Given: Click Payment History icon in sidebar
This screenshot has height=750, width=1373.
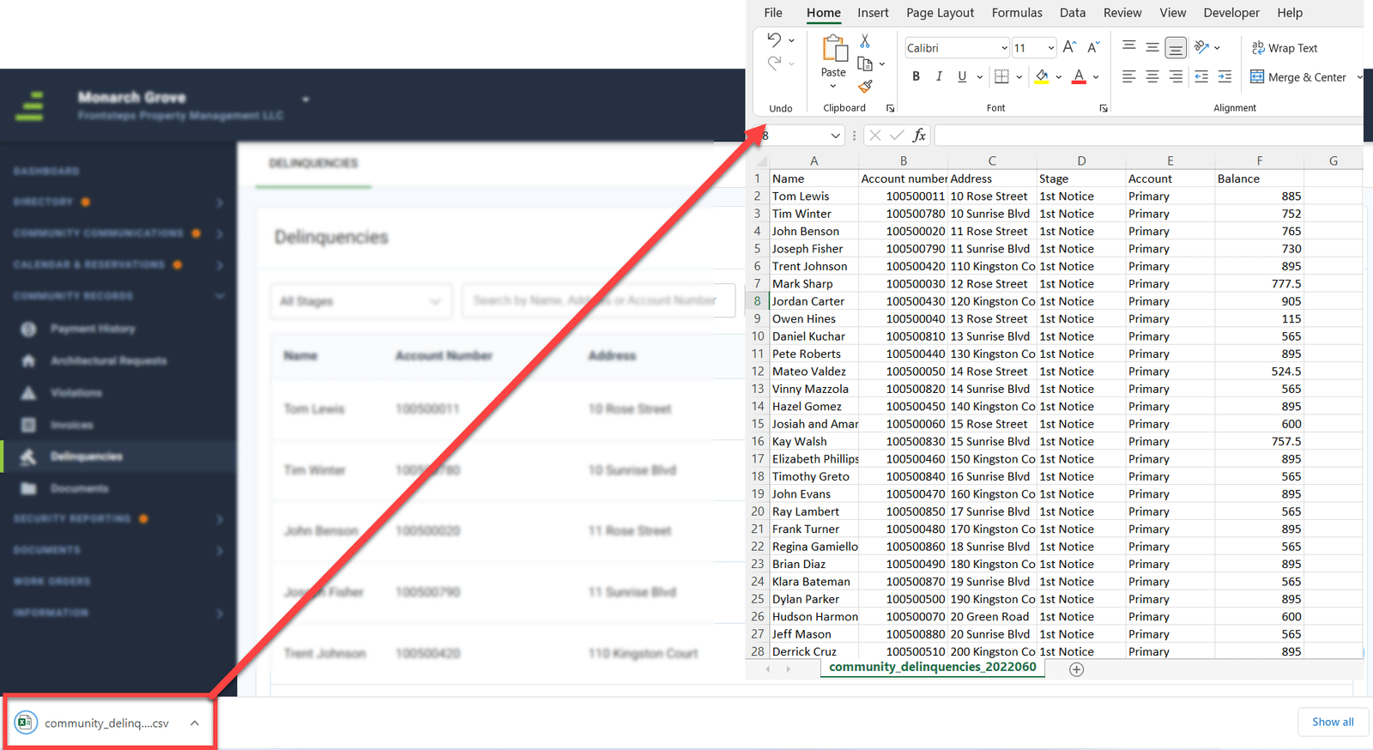Looking at the screenshot, I should pyautogui.click(x=28, y=329).
